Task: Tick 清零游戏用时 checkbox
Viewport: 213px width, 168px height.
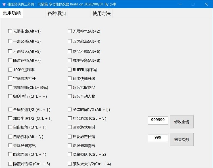Action: point(70,127)
